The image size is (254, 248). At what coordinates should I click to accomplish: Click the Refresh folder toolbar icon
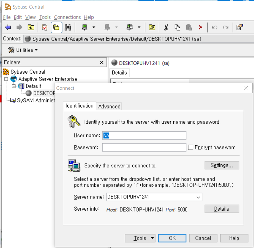(x=152, y=27)
